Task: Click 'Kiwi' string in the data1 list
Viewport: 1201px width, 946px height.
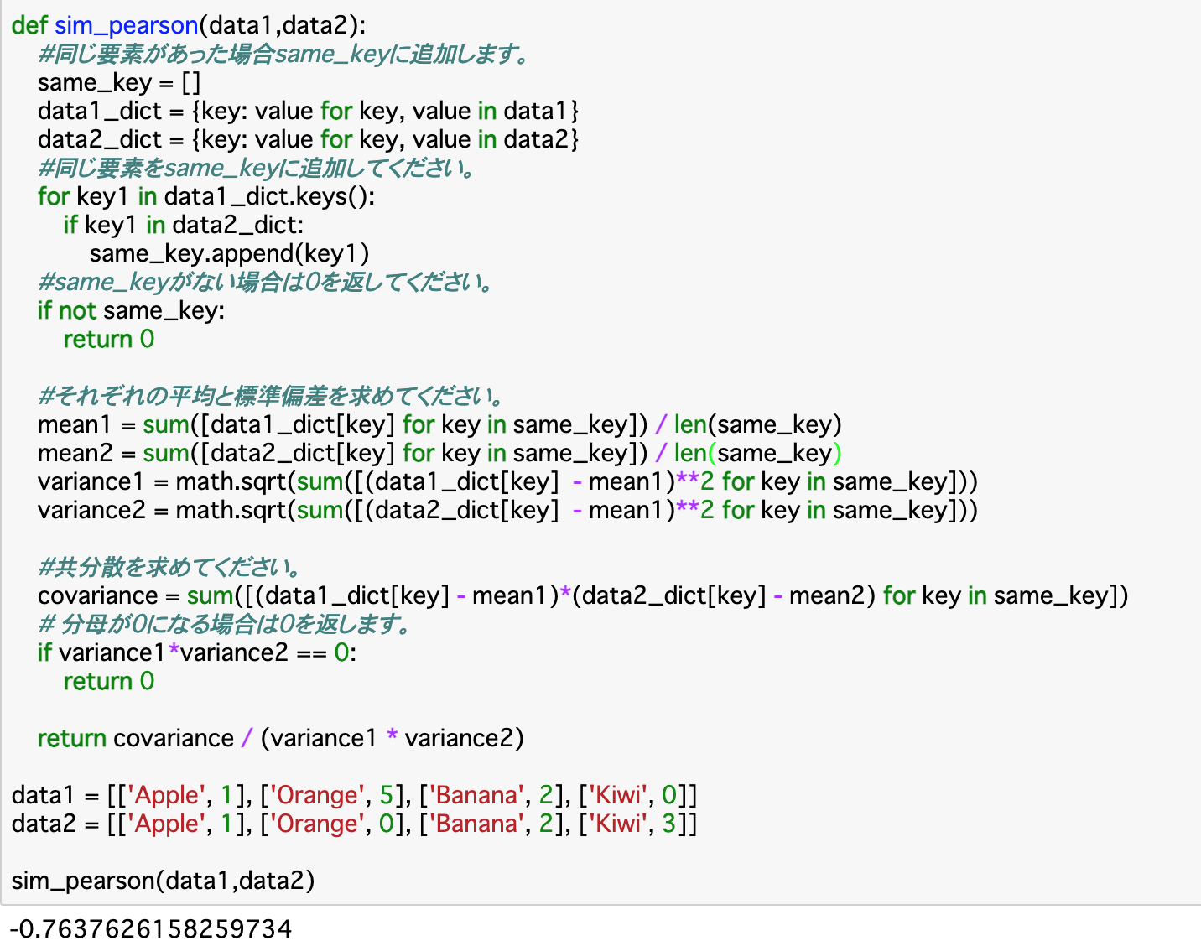Action: pyautogui.click(x=618, y=795)
